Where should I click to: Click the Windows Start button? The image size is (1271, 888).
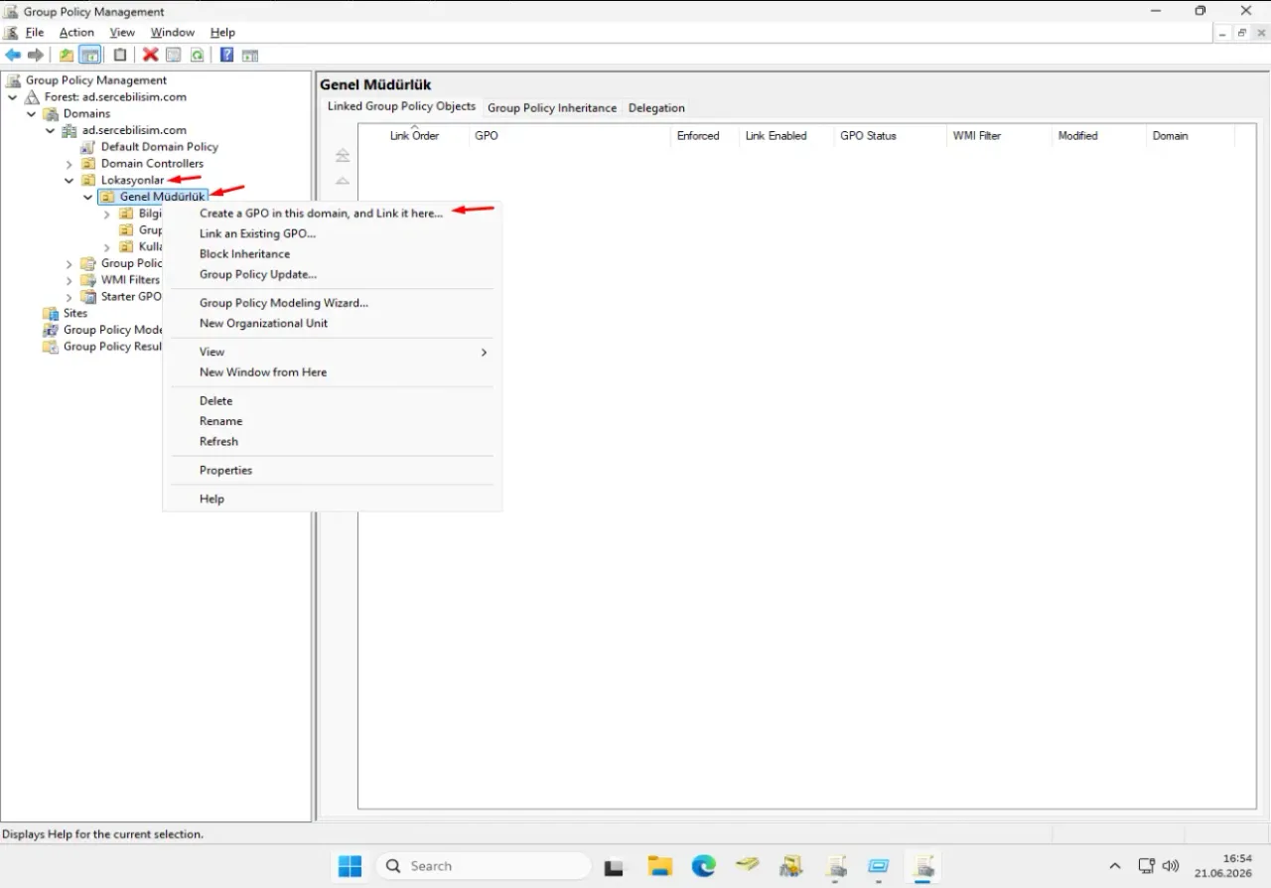pyautogui.click(x=350, y=866)
